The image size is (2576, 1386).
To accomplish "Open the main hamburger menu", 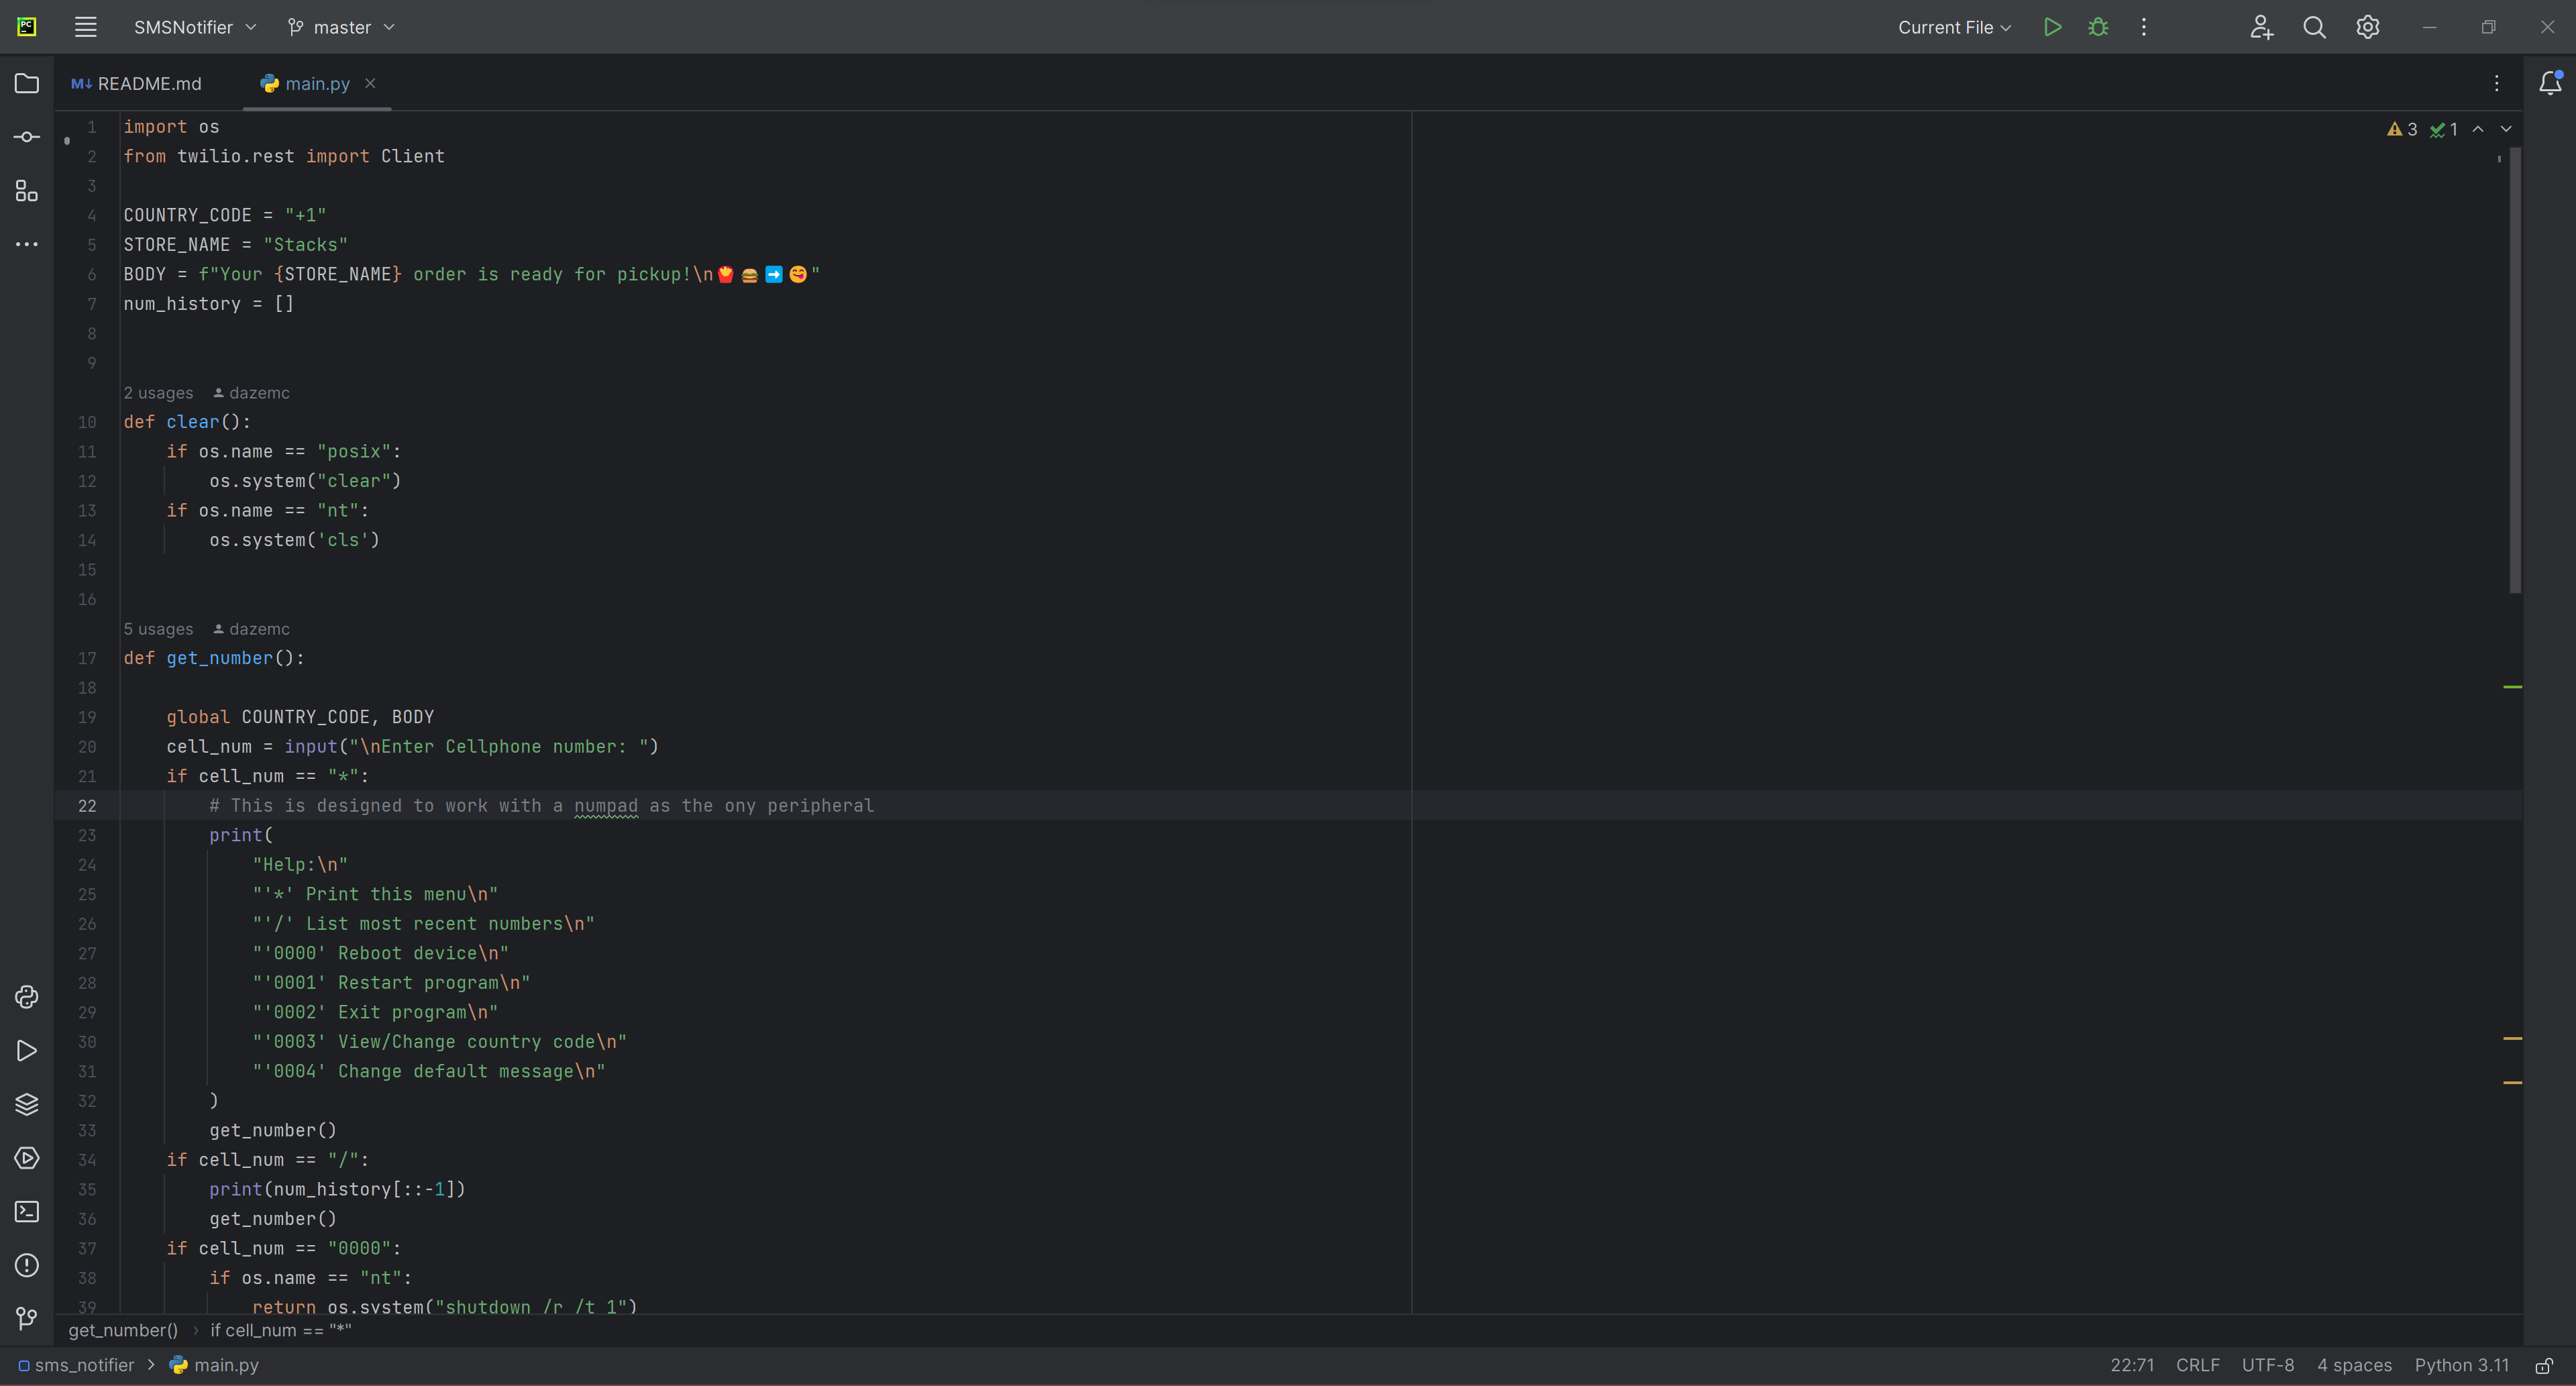I will click(86, 27).
